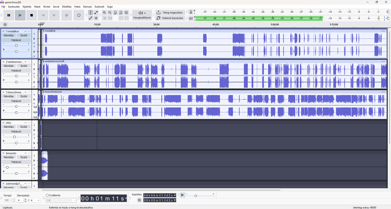Solo the bevezeto track (Szóló)
The image size is (391, 209).
coord(24,157)
